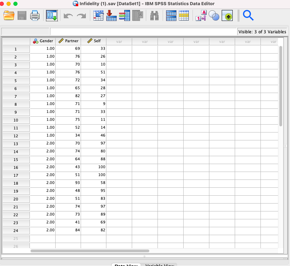
Task: Click the green plus Customize icon
Action: (227, 15)
